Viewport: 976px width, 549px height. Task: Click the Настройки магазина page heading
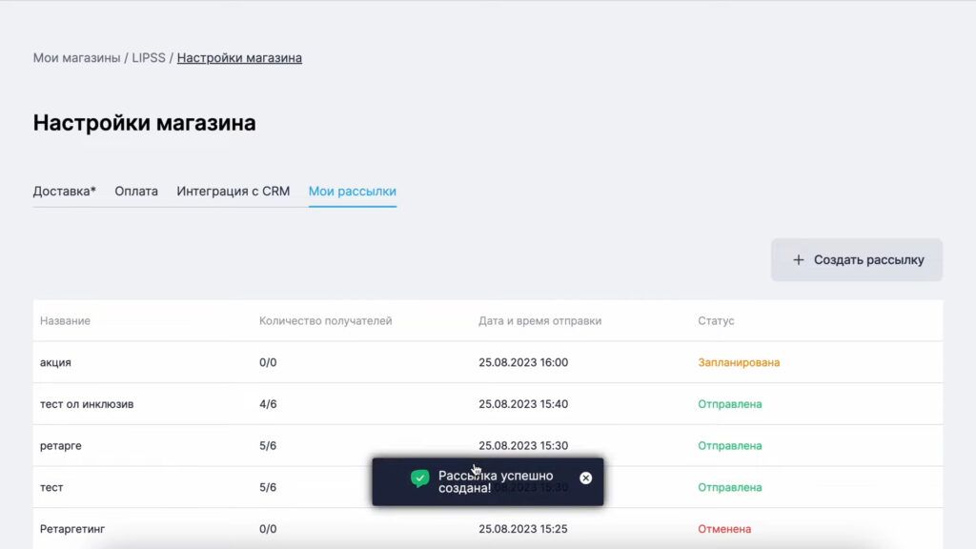(145, 123)
